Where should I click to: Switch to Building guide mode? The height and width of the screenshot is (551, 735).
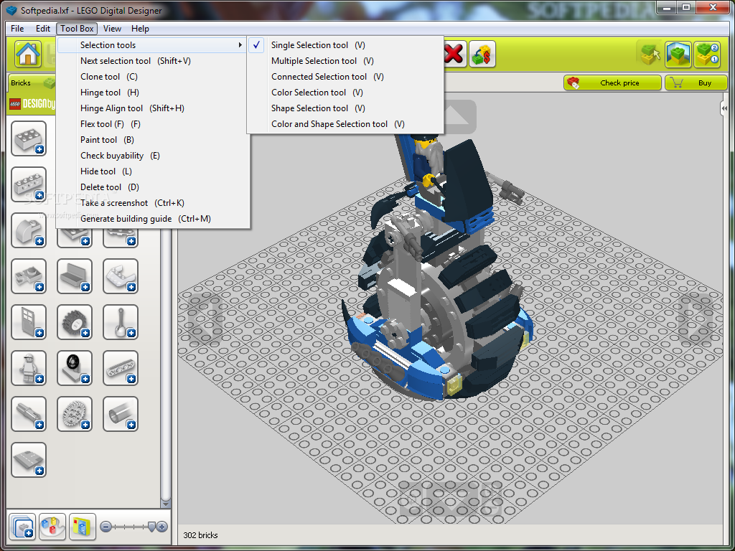[x=707, y=54]
